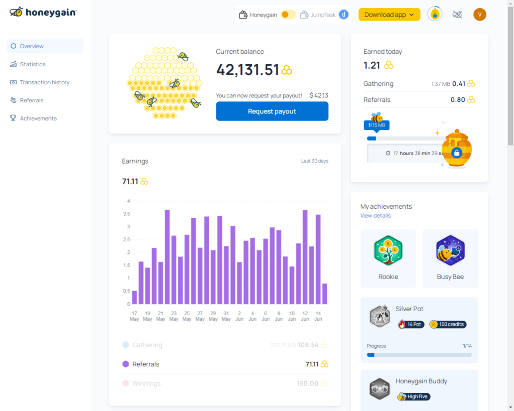This screenshot has height=411, width=514.
Task: Click the Silver Pot progress bar
Action: pos(419,355)
